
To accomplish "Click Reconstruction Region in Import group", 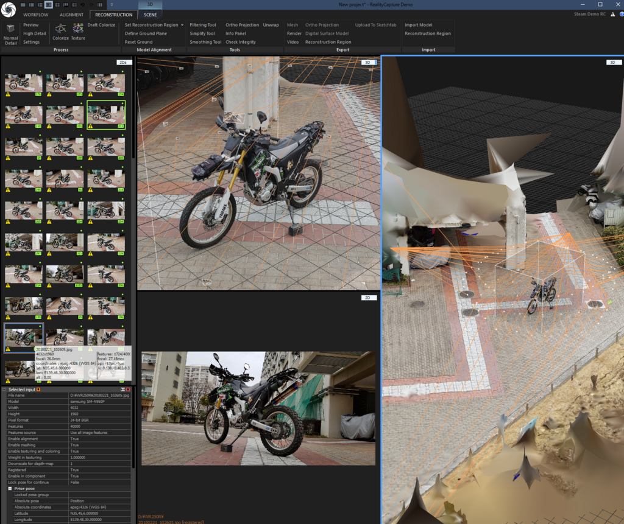I will (428, 33).
